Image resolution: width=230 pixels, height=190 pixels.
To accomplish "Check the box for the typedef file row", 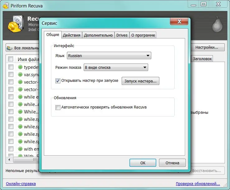I will [x=11, y=67].
